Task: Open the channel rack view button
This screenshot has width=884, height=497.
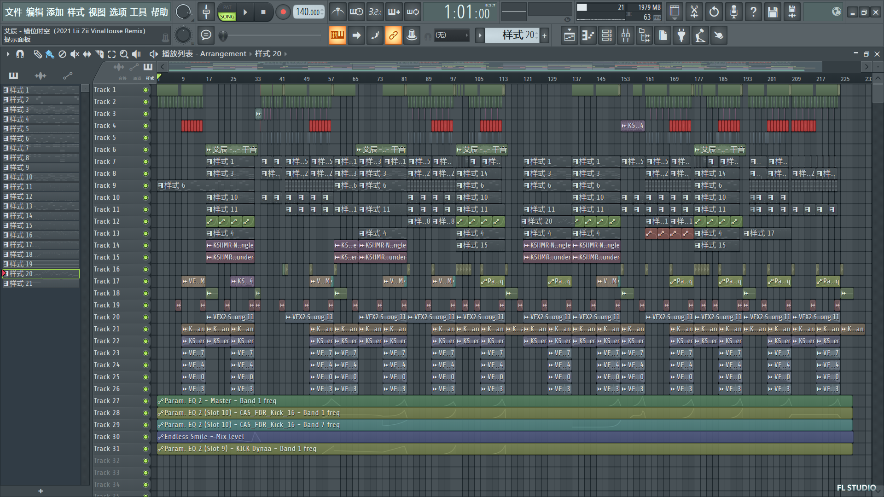Action: tap(607, 35)
